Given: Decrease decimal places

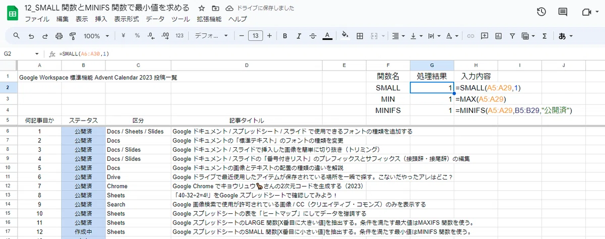Looking at the screenshot, I should coord(151,36).
